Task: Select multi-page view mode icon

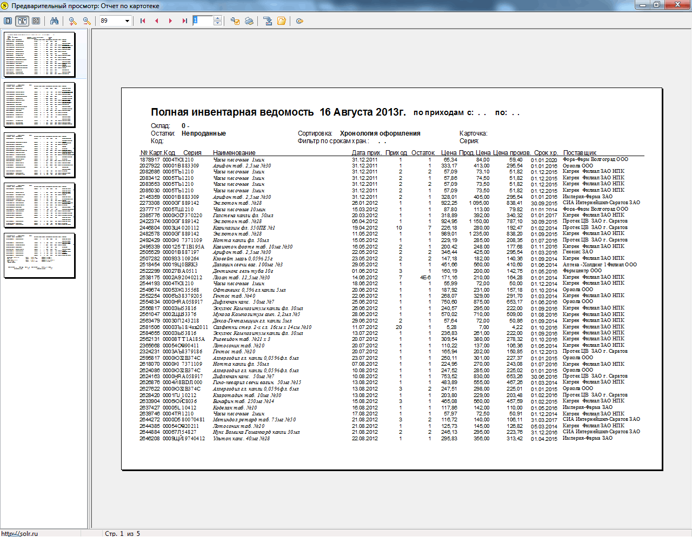Action: [36, 21]
